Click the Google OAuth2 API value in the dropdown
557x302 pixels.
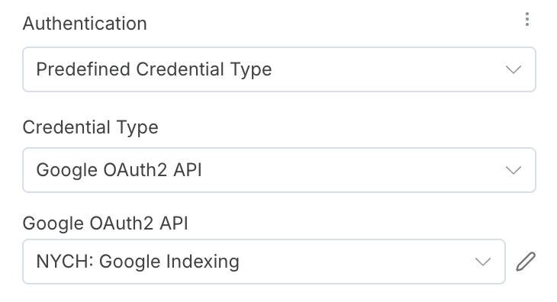coord(119,170)
